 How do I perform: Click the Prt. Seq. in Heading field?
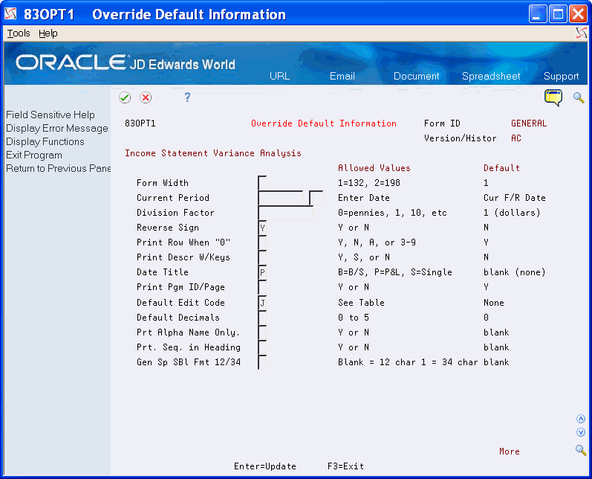coord(262,347)
